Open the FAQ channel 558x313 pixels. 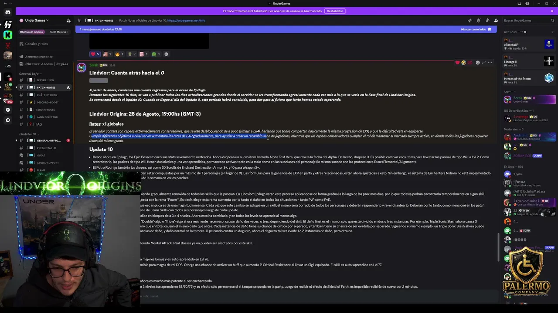[x=44, y=124]
